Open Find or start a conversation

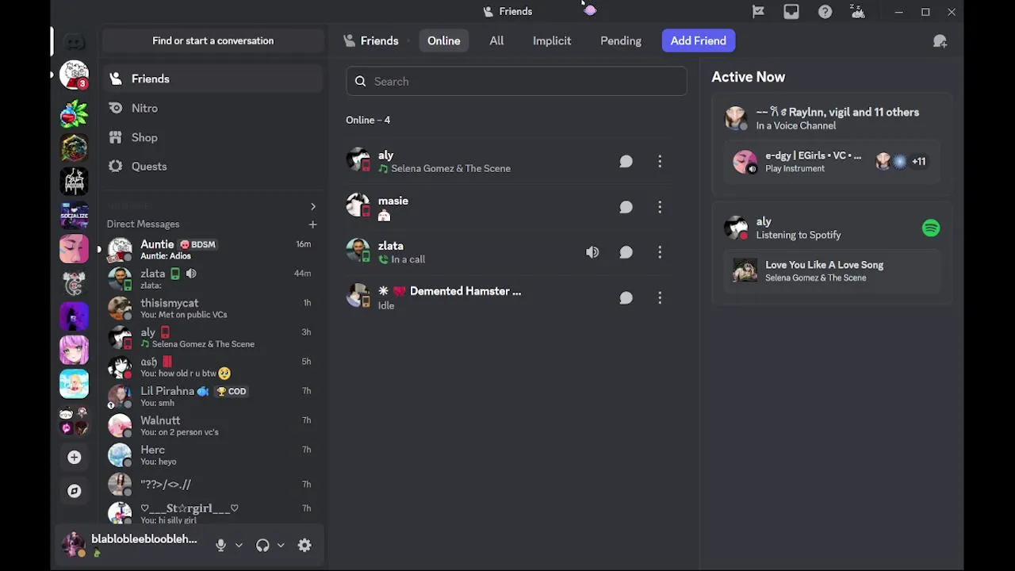(213, 40)
